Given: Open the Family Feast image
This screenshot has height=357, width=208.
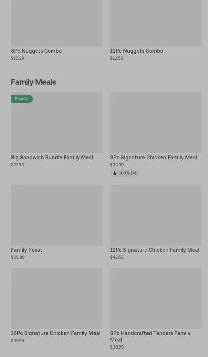Looking at the screenshot, I should 57,215.
